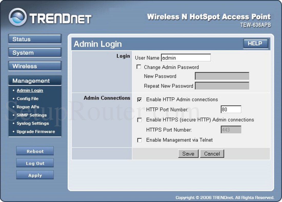Open the Wireless section
Viewport: 282px width, 202px height.
(35, 66)
